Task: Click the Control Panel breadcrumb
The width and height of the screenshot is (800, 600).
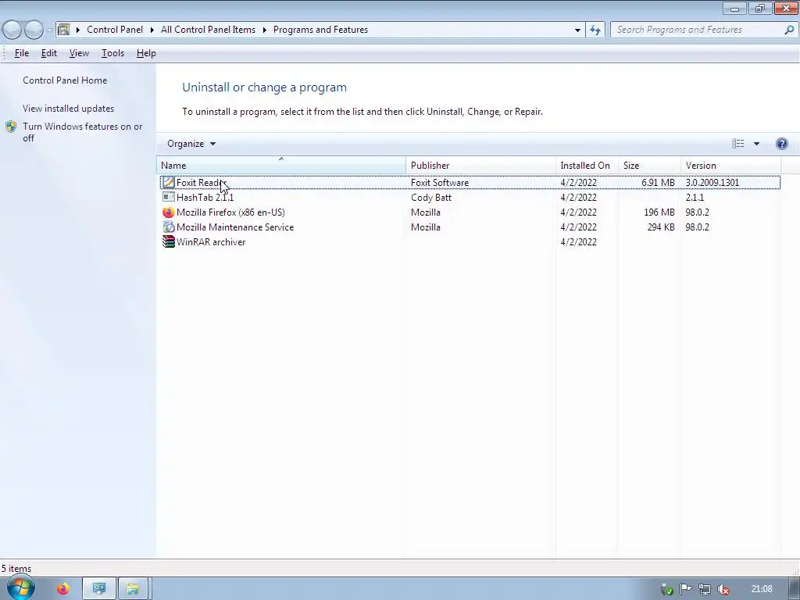Action: pyautogui.click(x=115, y=30)
